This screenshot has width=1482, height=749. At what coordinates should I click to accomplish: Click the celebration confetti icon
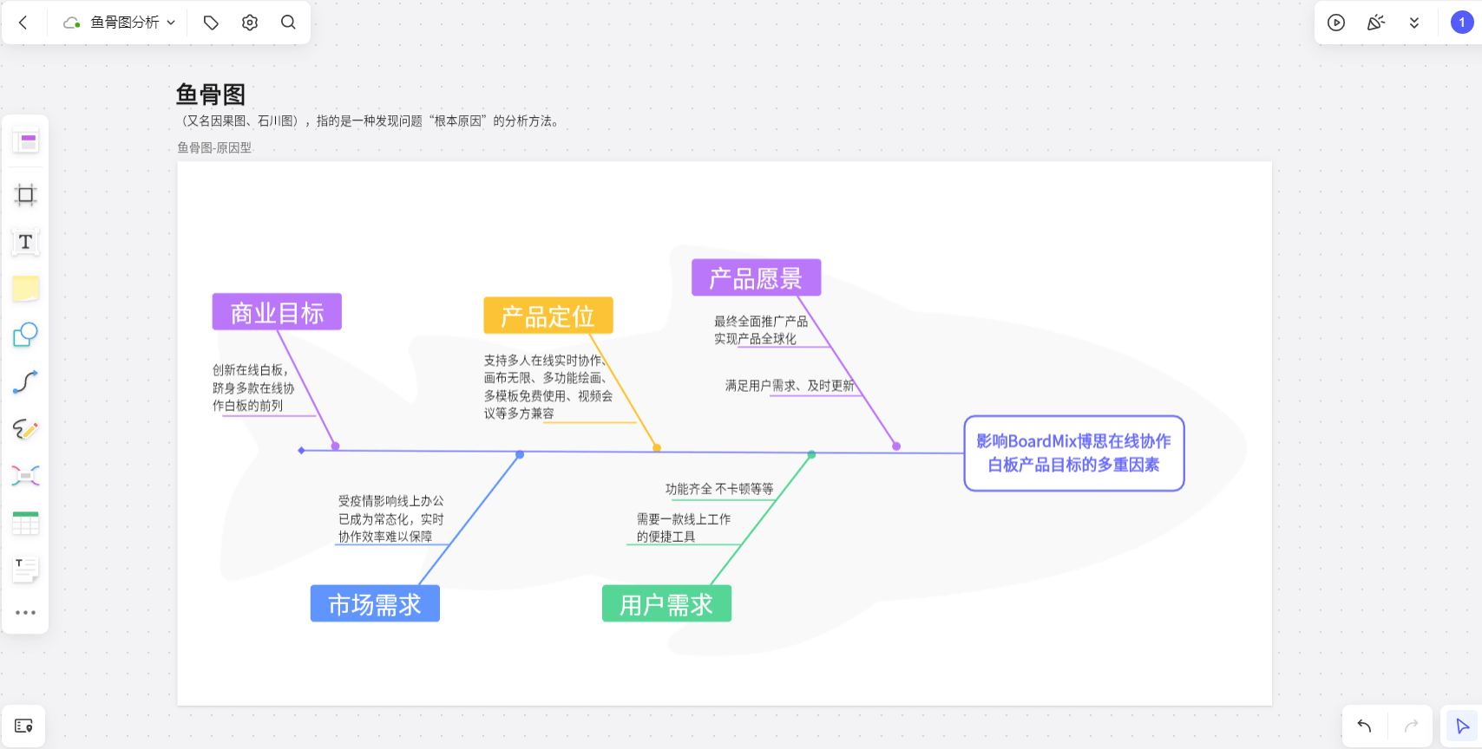1375,23
